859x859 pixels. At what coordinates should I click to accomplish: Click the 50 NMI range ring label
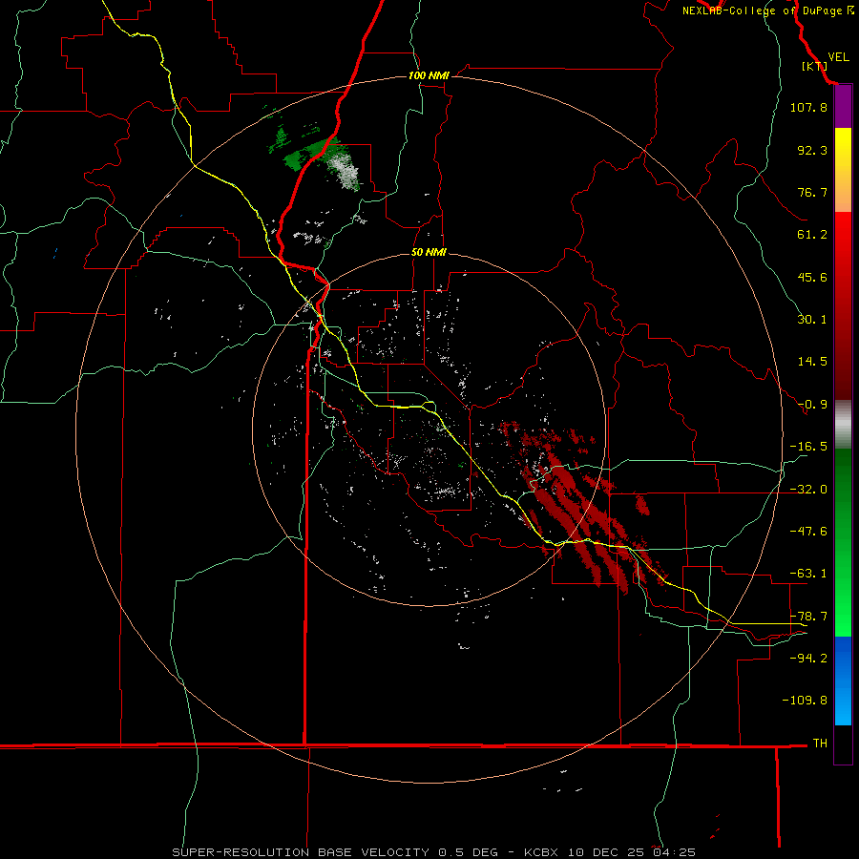(x=429, y=253)
